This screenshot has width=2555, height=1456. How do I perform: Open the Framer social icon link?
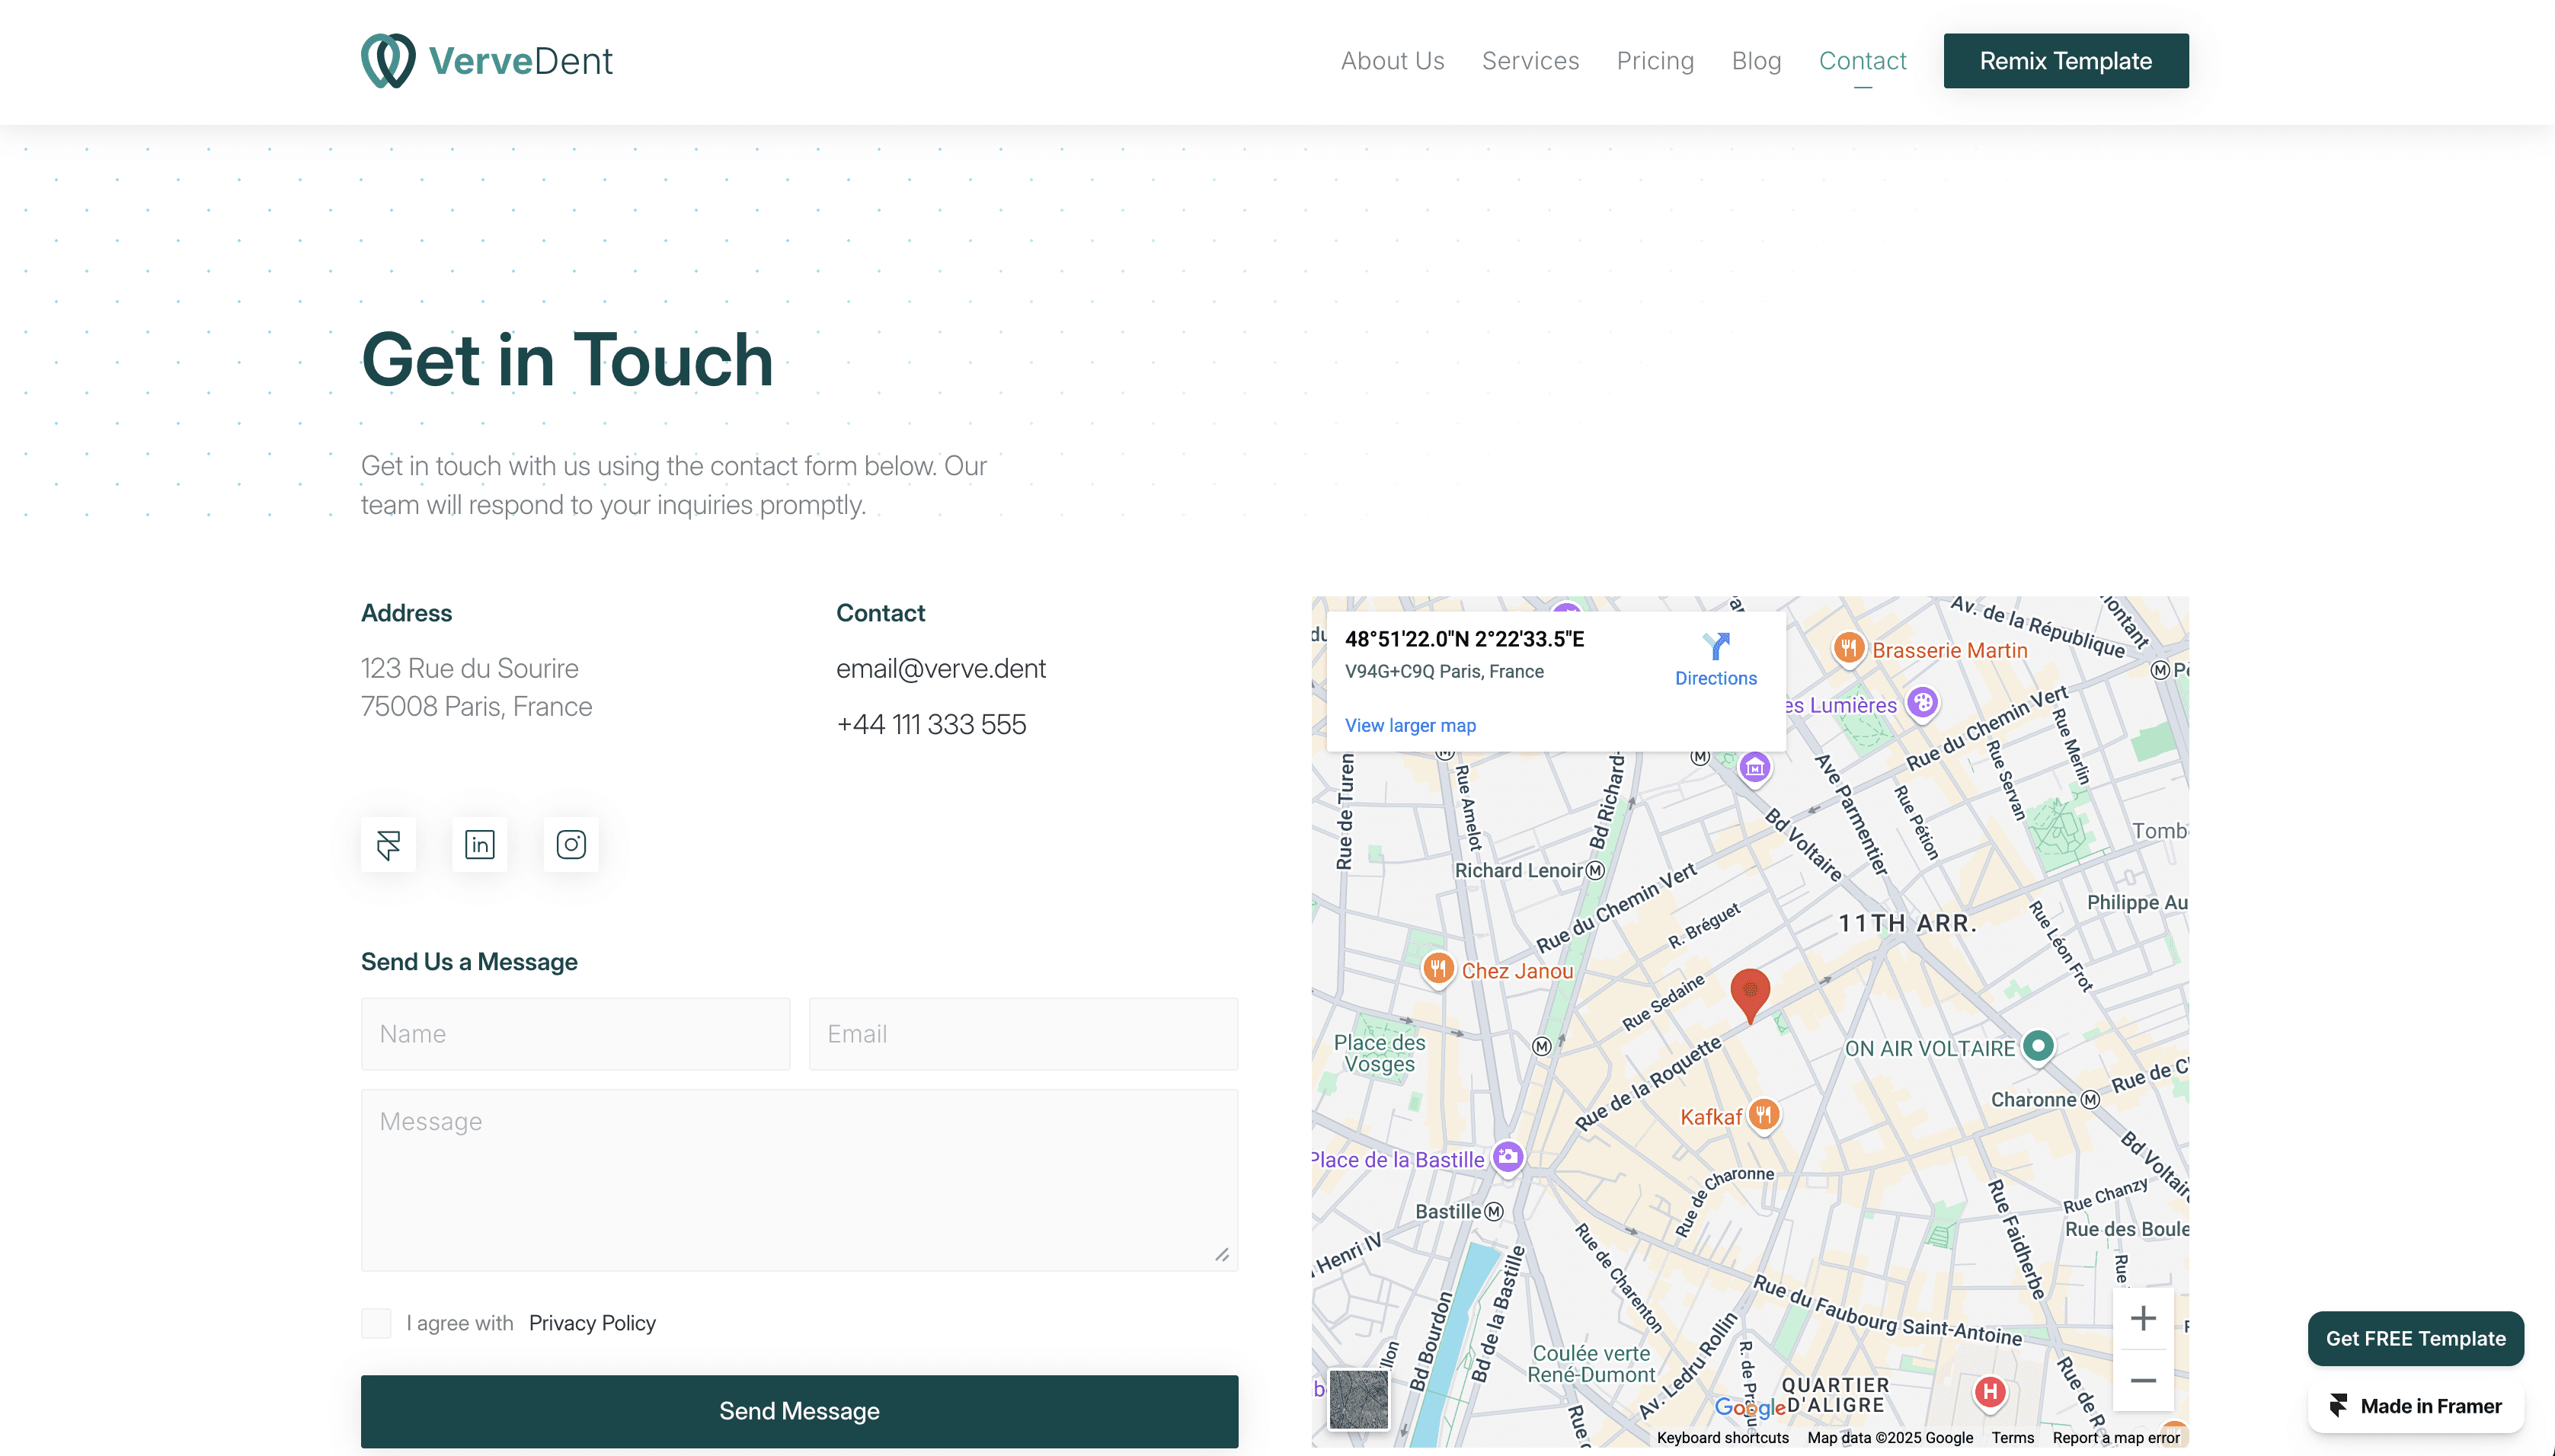click(389, 845)
